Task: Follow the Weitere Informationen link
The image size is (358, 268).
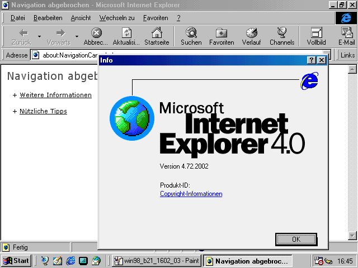Action: pos(56,95)
